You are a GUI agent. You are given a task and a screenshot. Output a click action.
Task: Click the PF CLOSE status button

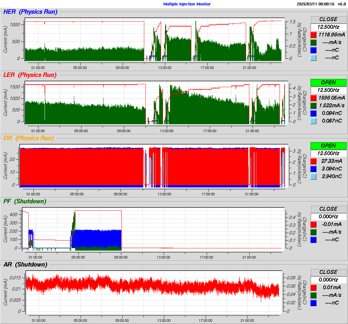coord(328,209)
